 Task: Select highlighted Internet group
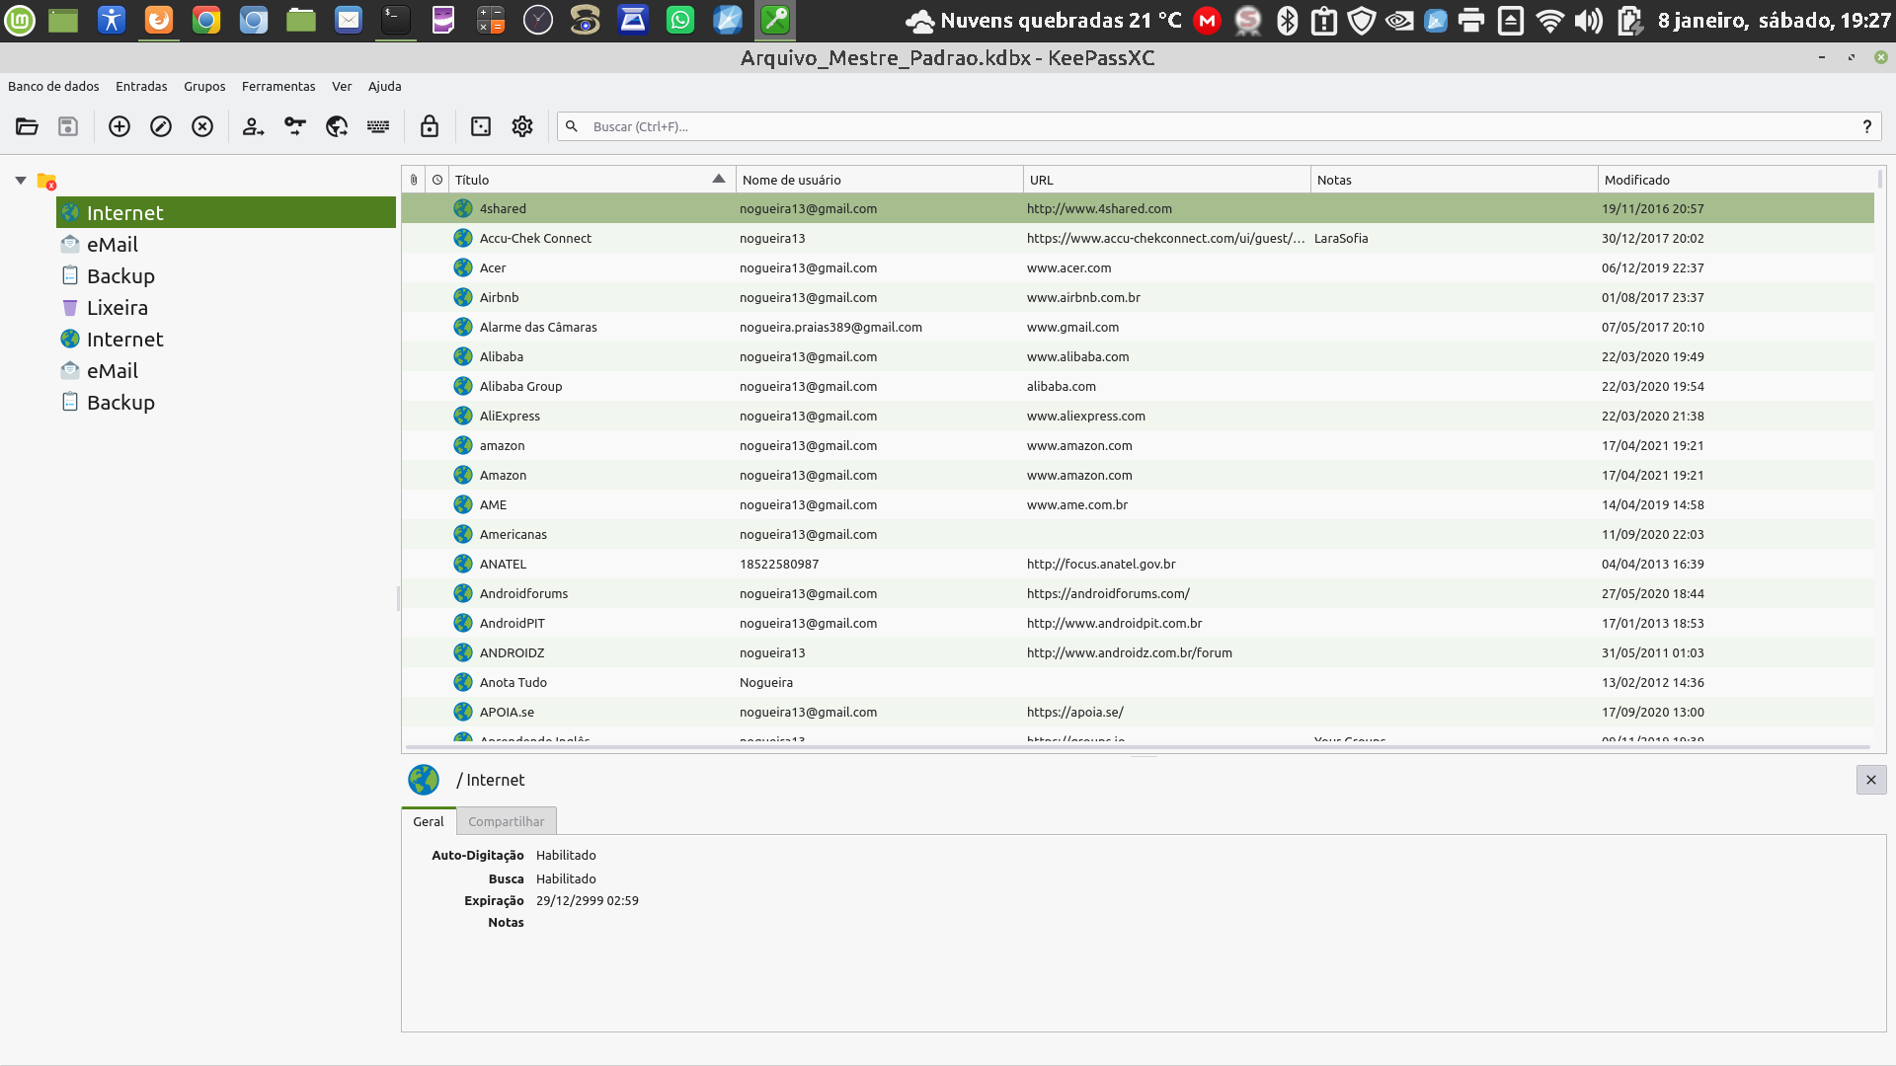pyautogui.click(x=227, y=212)
